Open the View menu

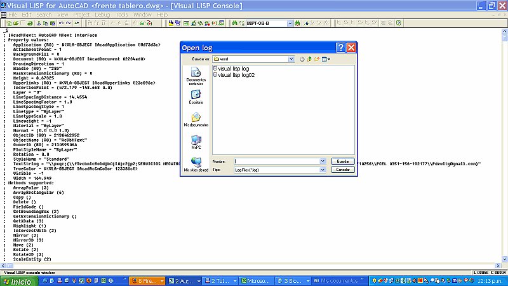[62, 15]
